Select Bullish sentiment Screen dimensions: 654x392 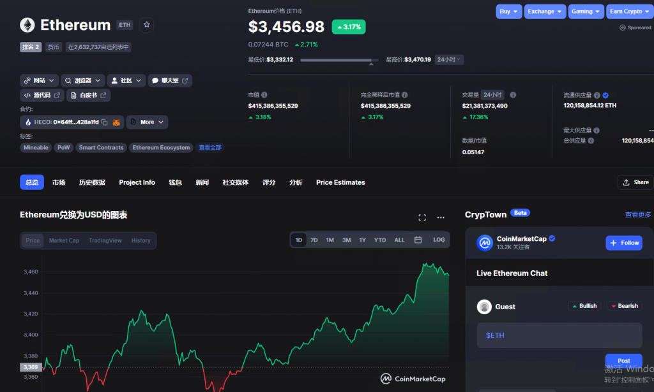pos(584,306)
